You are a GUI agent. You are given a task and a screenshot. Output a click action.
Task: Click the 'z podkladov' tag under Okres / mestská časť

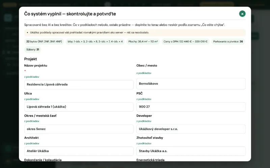tap(32, 121)
